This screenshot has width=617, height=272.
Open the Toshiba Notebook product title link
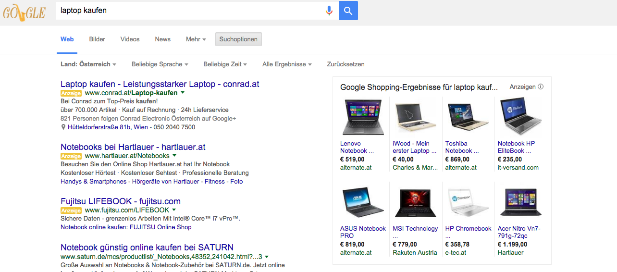[x=462, y=147]
